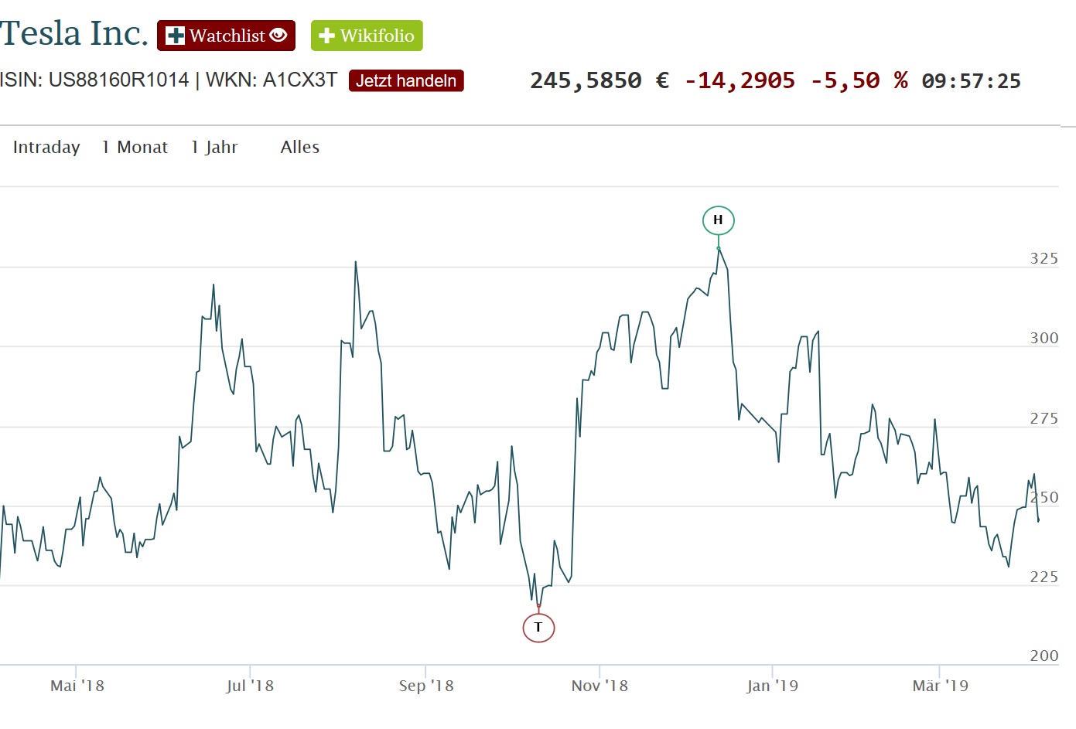Select the '1 Jahr' time range
This screenshot has height=729, width=1076.
[x=214, y=147]
